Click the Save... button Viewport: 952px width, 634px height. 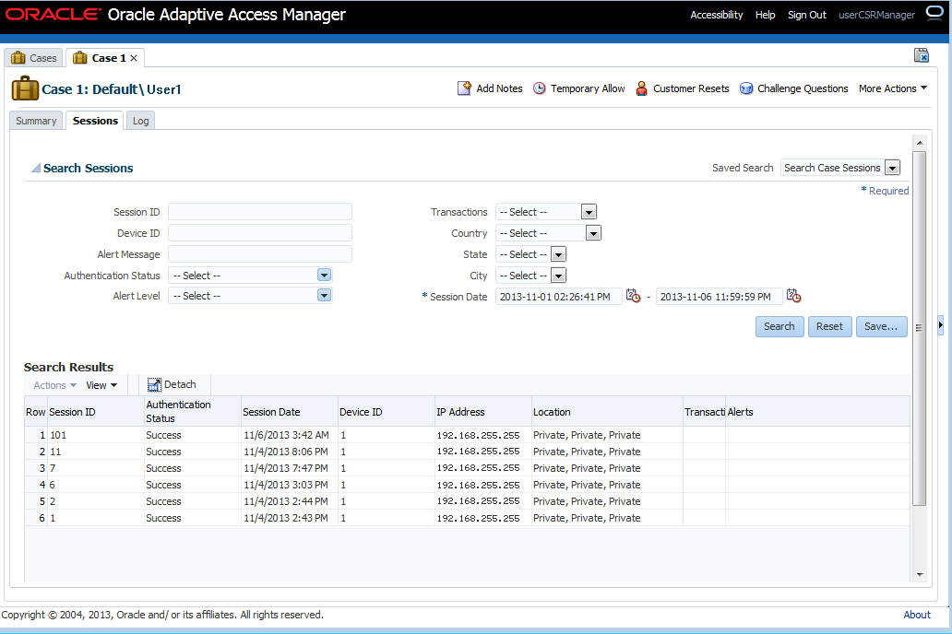click(x=881, y=326)
